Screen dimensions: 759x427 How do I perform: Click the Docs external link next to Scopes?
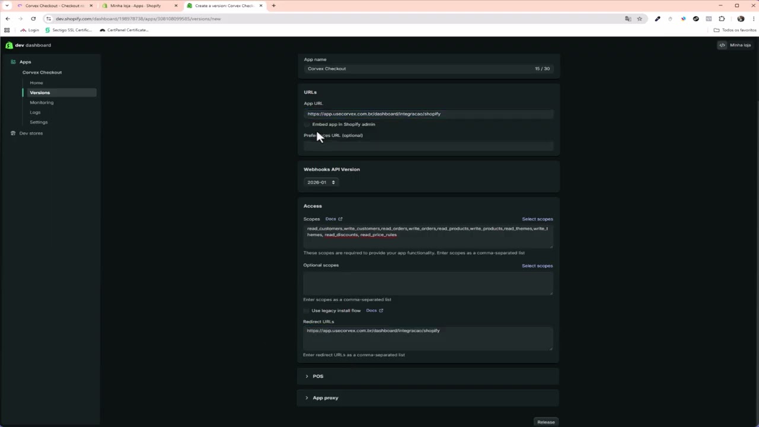click(334, 219)
